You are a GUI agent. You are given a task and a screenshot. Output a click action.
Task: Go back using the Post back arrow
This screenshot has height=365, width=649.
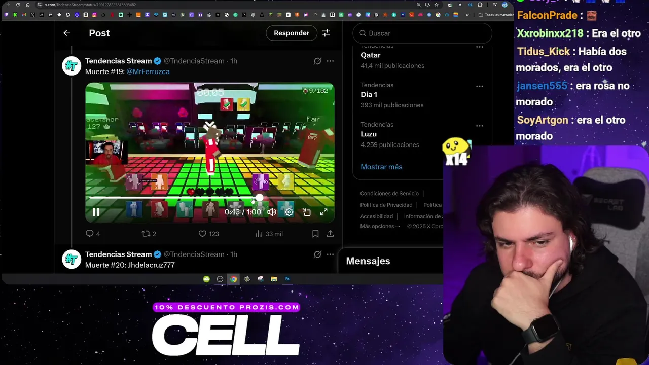67,33
